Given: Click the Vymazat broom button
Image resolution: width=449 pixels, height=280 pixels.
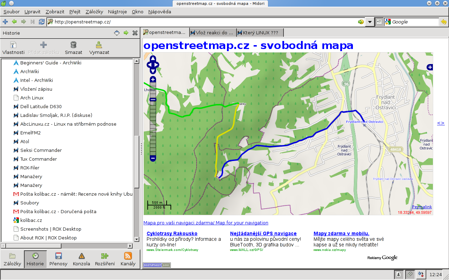Looking at the screenshot, I should 99,48.
